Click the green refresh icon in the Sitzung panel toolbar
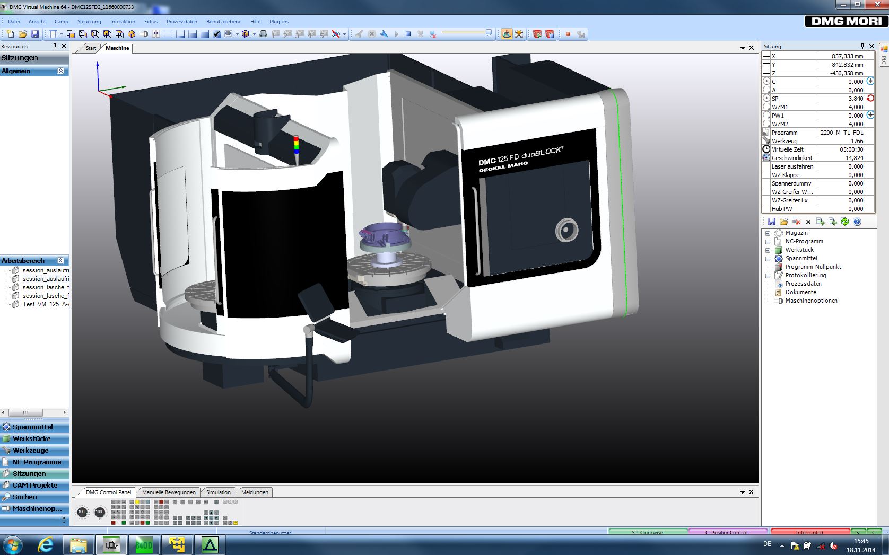Screen dimensions: 889x555 pos(846,222)
